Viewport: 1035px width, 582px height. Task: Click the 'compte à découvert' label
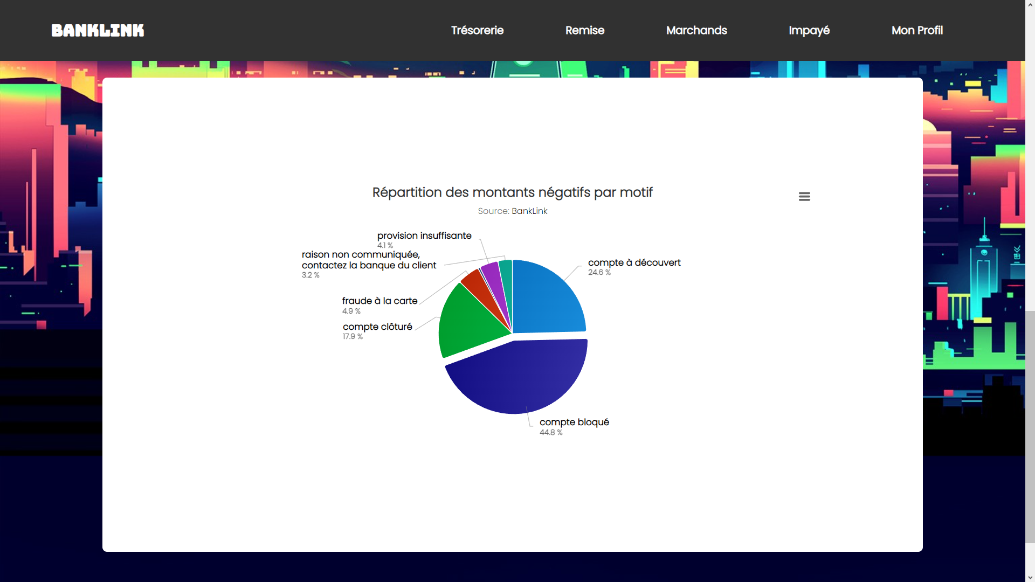coord(634,262)
